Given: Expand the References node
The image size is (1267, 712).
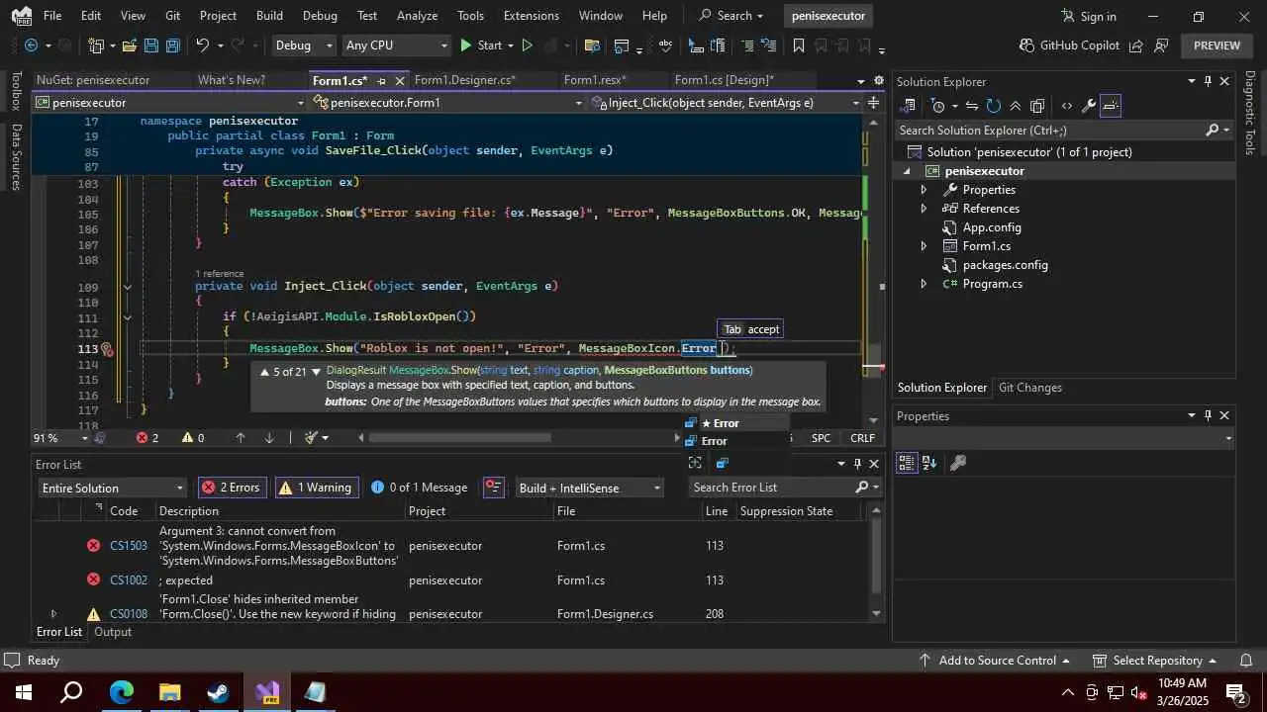Looking at the screenshot, I should click(x=924, y=209).
